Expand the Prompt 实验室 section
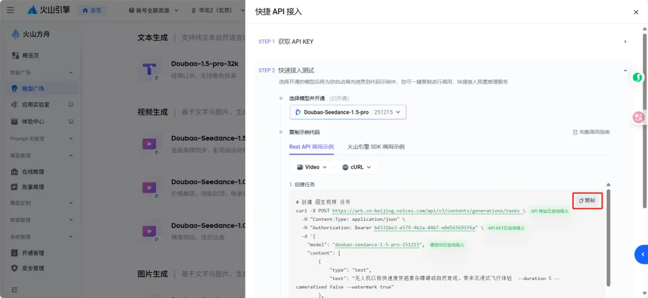This screenshot has height=298, width=648. [x=71, y=138]
